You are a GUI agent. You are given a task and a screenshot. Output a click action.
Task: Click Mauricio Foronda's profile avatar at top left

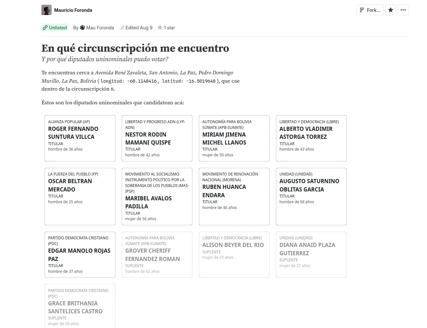coord(47,10)
